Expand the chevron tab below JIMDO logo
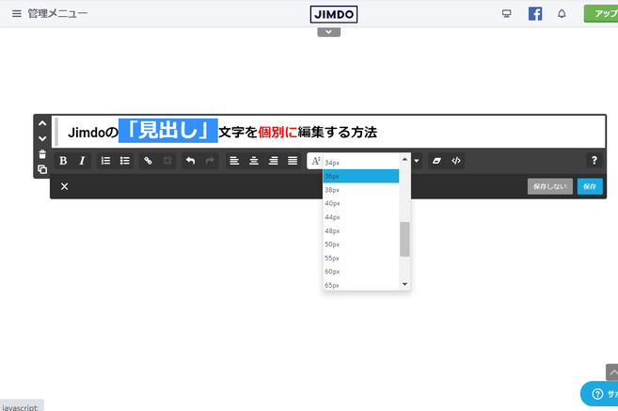618x411 pixels. click(328, 32)
